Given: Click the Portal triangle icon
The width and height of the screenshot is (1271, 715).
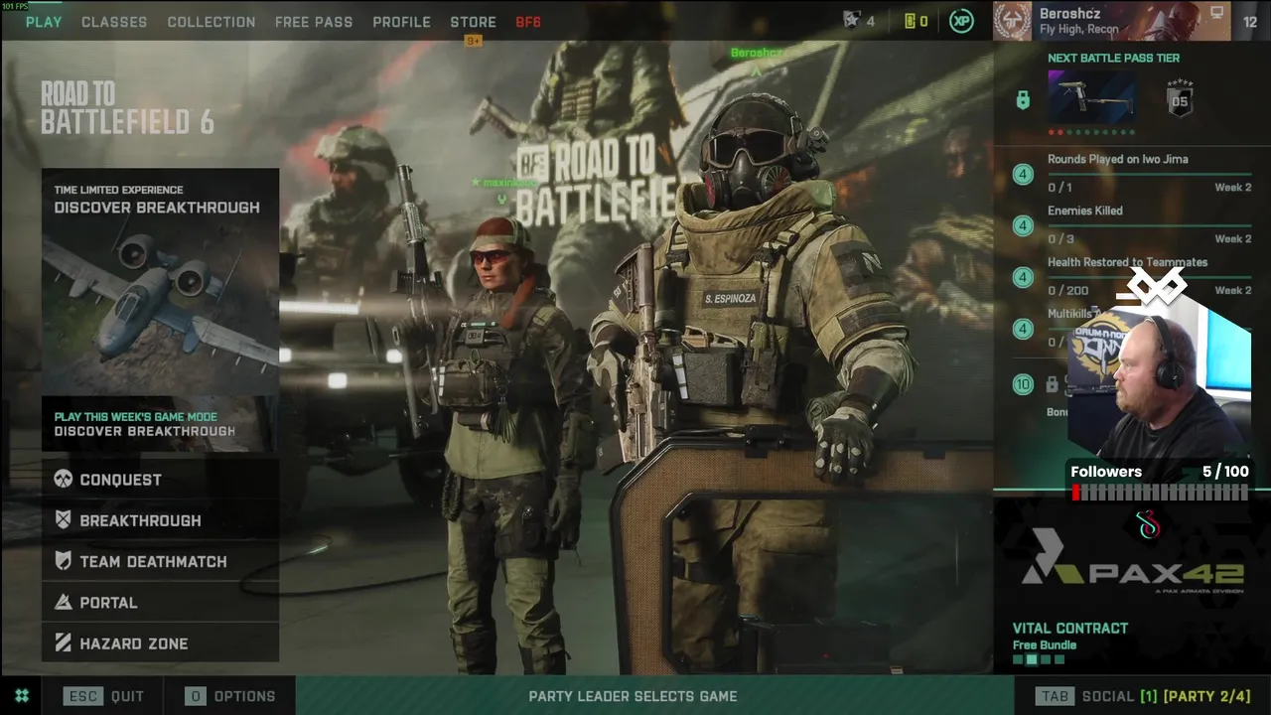Looking at the screenshot, I should point(63,603).
